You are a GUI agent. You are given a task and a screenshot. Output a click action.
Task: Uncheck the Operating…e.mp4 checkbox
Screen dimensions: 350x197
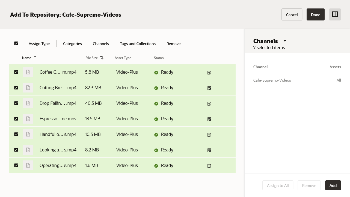pos(16,165)
